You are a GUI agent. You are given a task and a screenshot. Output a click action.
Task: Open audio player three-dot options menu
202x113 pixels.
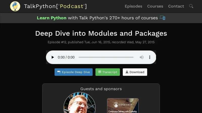point(149,57)
